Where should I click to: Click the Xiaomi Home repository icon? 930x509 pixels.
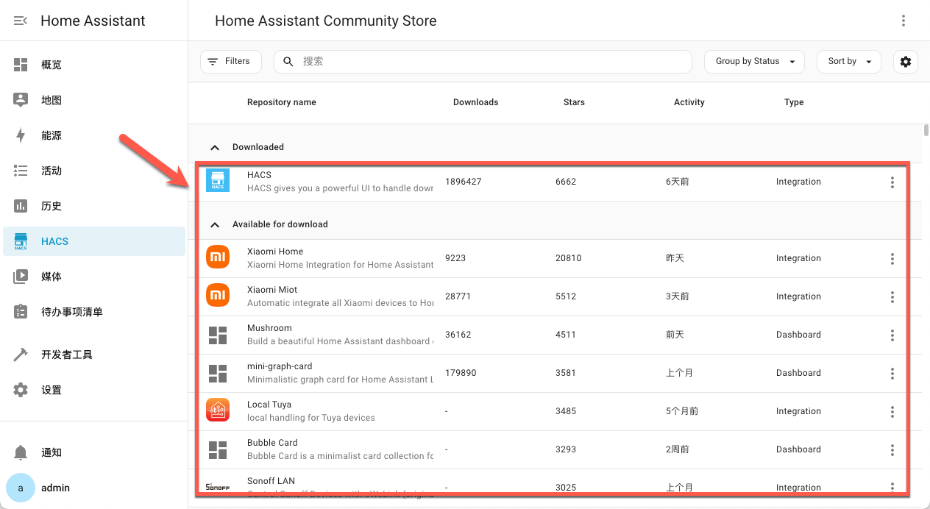click(218, 257)
